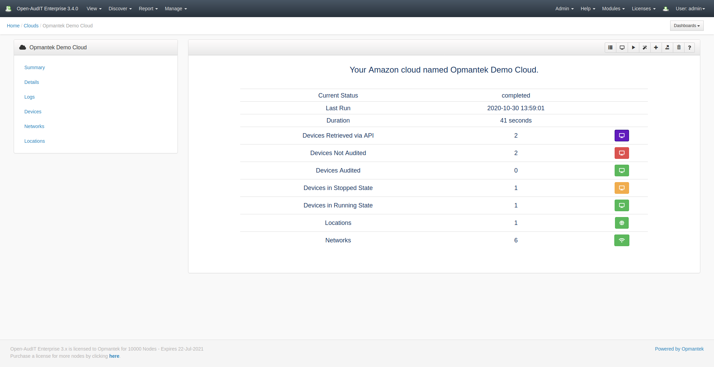Image resolution: width=714 pixels, height=367 pixels.
Task: Expand the Dashboards dropdown
Action: coord(687,26)
